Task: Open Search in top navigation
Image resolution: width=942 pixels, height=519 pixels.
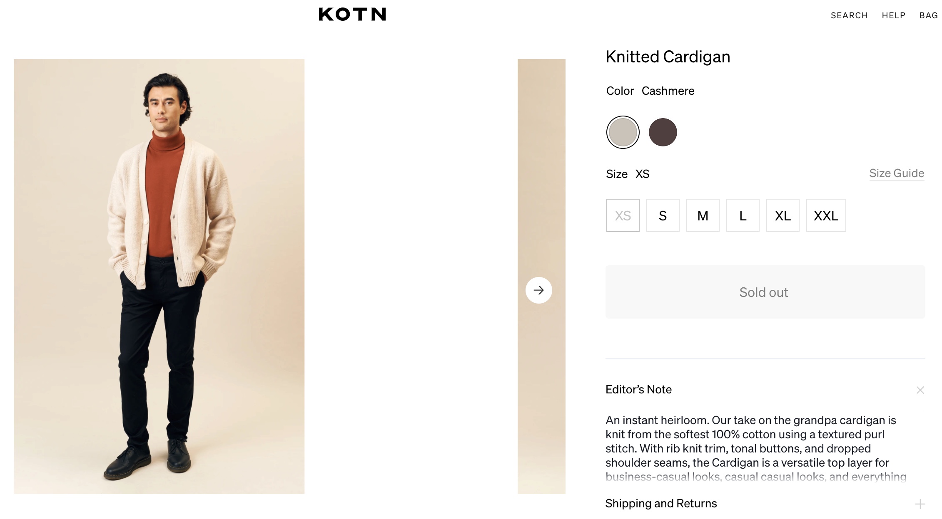Action: [x=849, y=15]
